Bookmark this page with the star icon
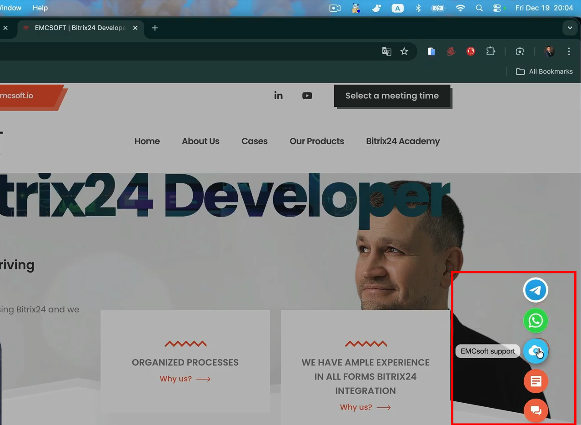This screenshot has width=581, height=425. point(404,51)
